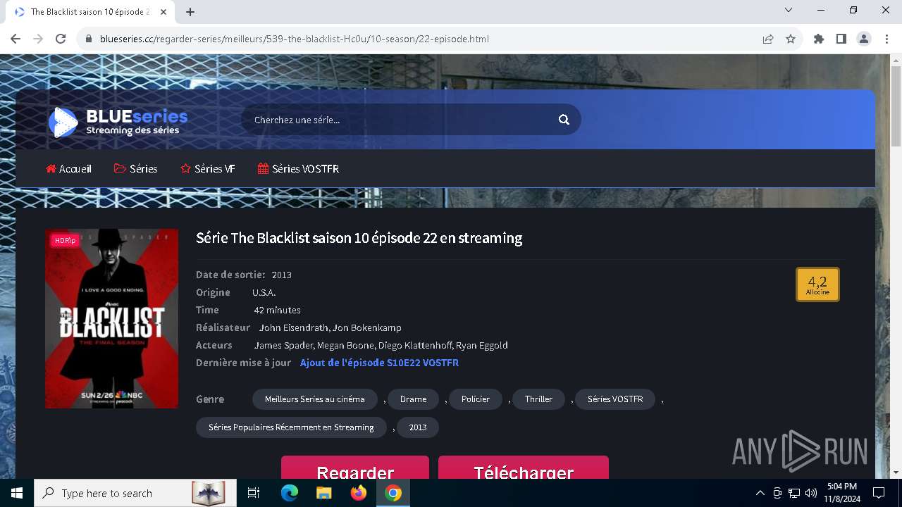Viewport: 902px width, 507px height.
Task: View site information lock icon
Action: [x=89, y=39]
